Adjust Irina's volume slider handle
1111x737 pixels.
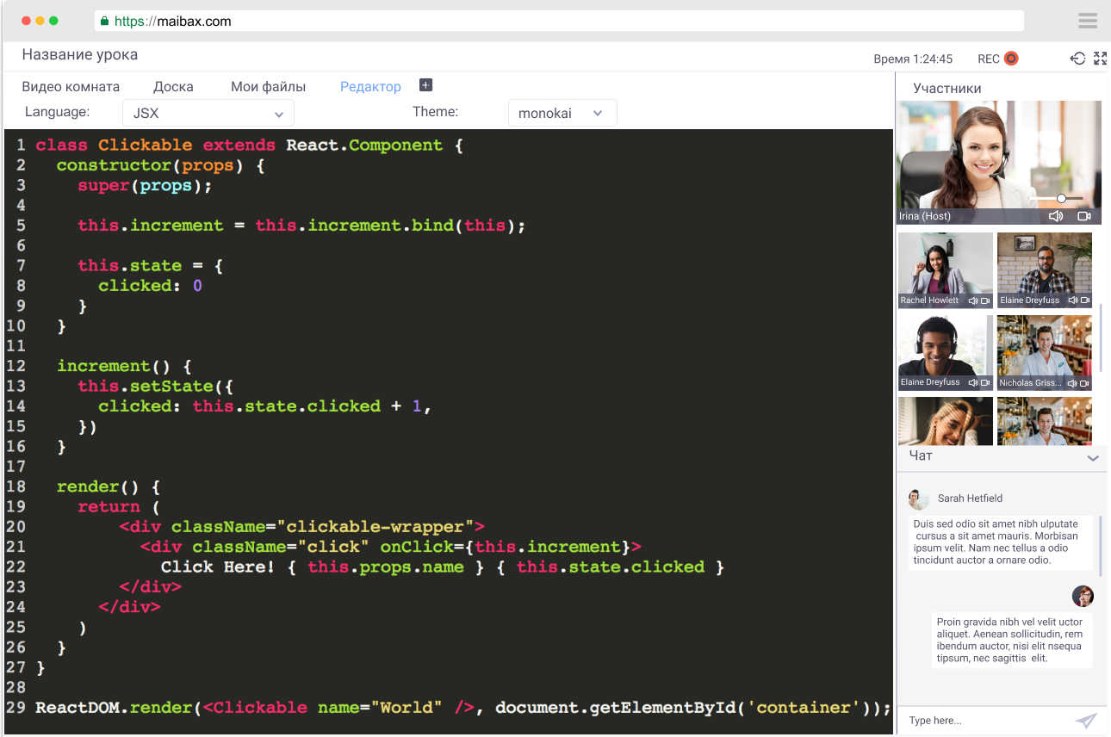pos(1061,198)
